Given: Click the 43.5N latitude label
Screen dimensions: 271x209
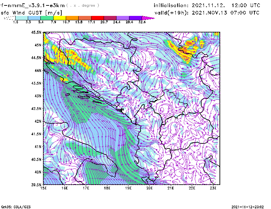Looking at the screenshot, I should [36, 83].
